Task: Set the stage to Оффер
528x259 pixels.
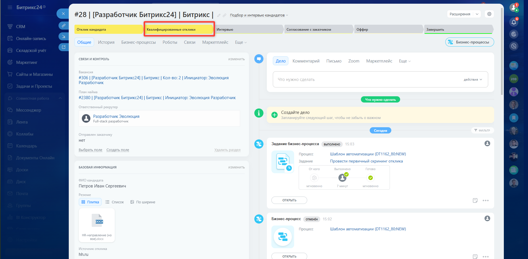Action: coord(388,29)
